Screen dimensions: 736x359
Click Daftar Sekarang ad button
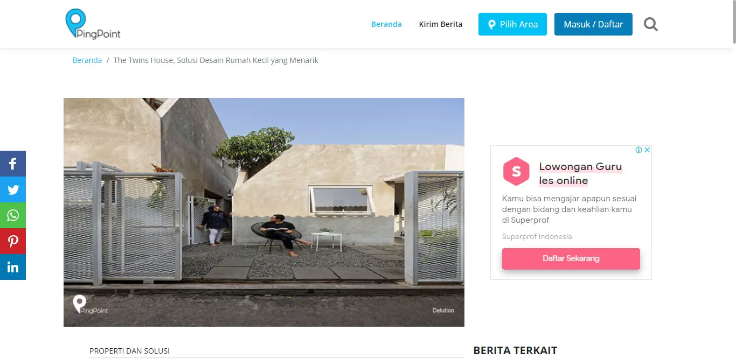pos(571,258)
